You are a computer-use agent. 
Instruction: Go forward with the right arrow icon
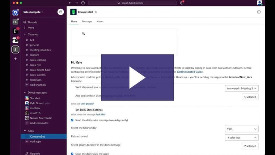pyautogui.click(x=76, y=3)
